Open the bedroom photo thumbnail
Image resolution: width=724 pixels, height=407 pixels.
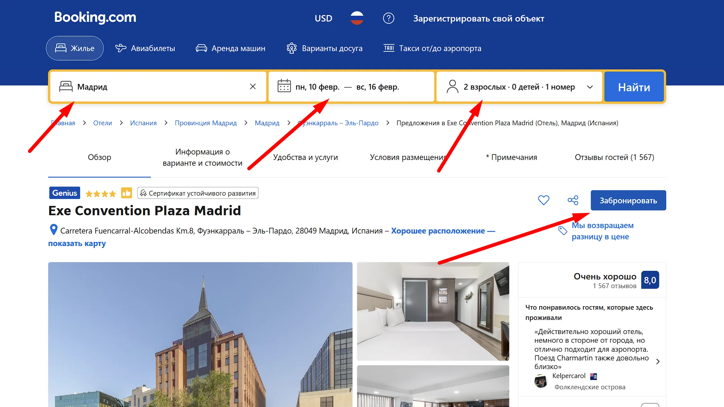(x=433, y=311)
